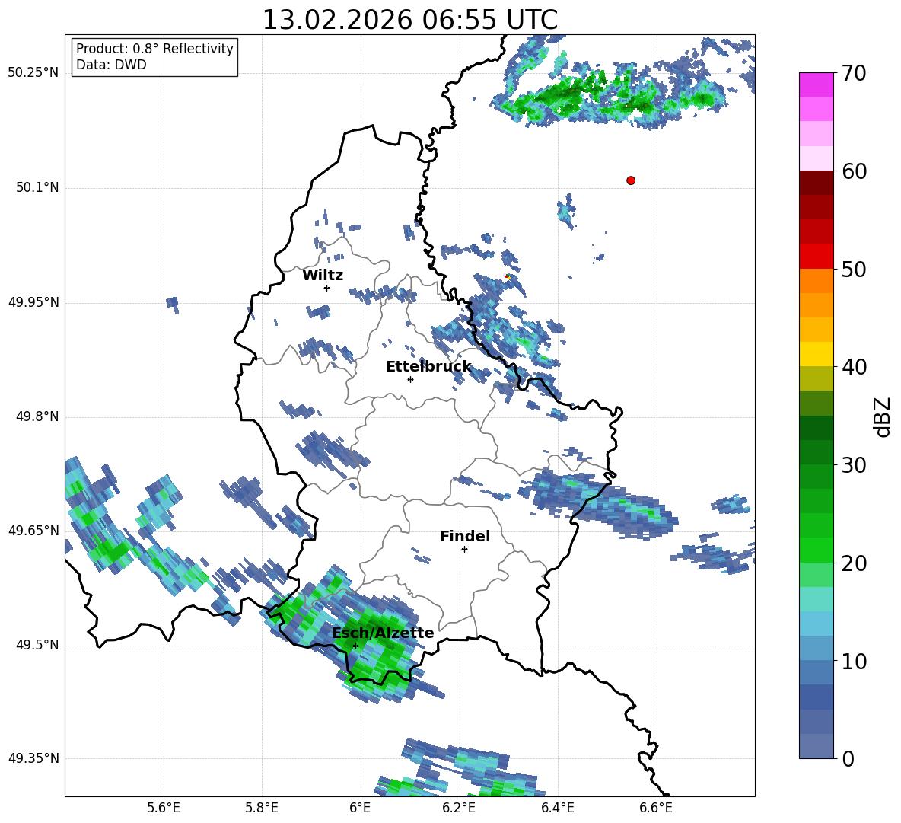901x823 pixels.
Task: Click the small orange echo pixel northeast of Ettelbruck
Action: click(508, 277)
